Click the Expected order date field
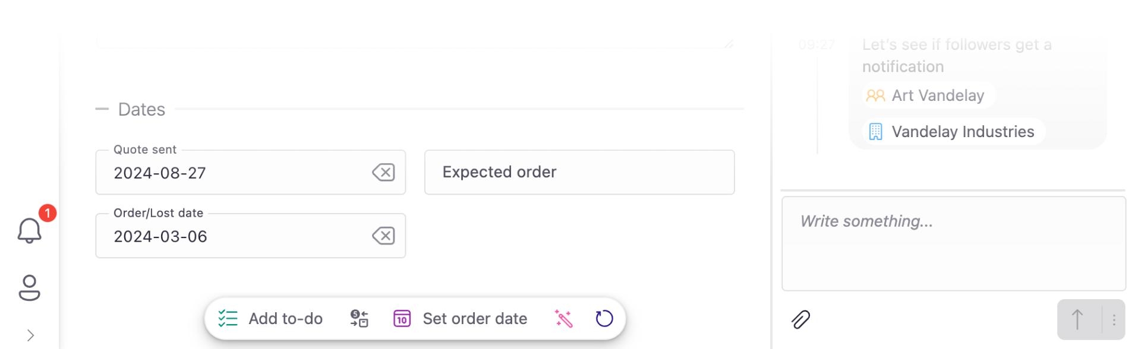Screen dimensions: 1135x349 (579, 172)
